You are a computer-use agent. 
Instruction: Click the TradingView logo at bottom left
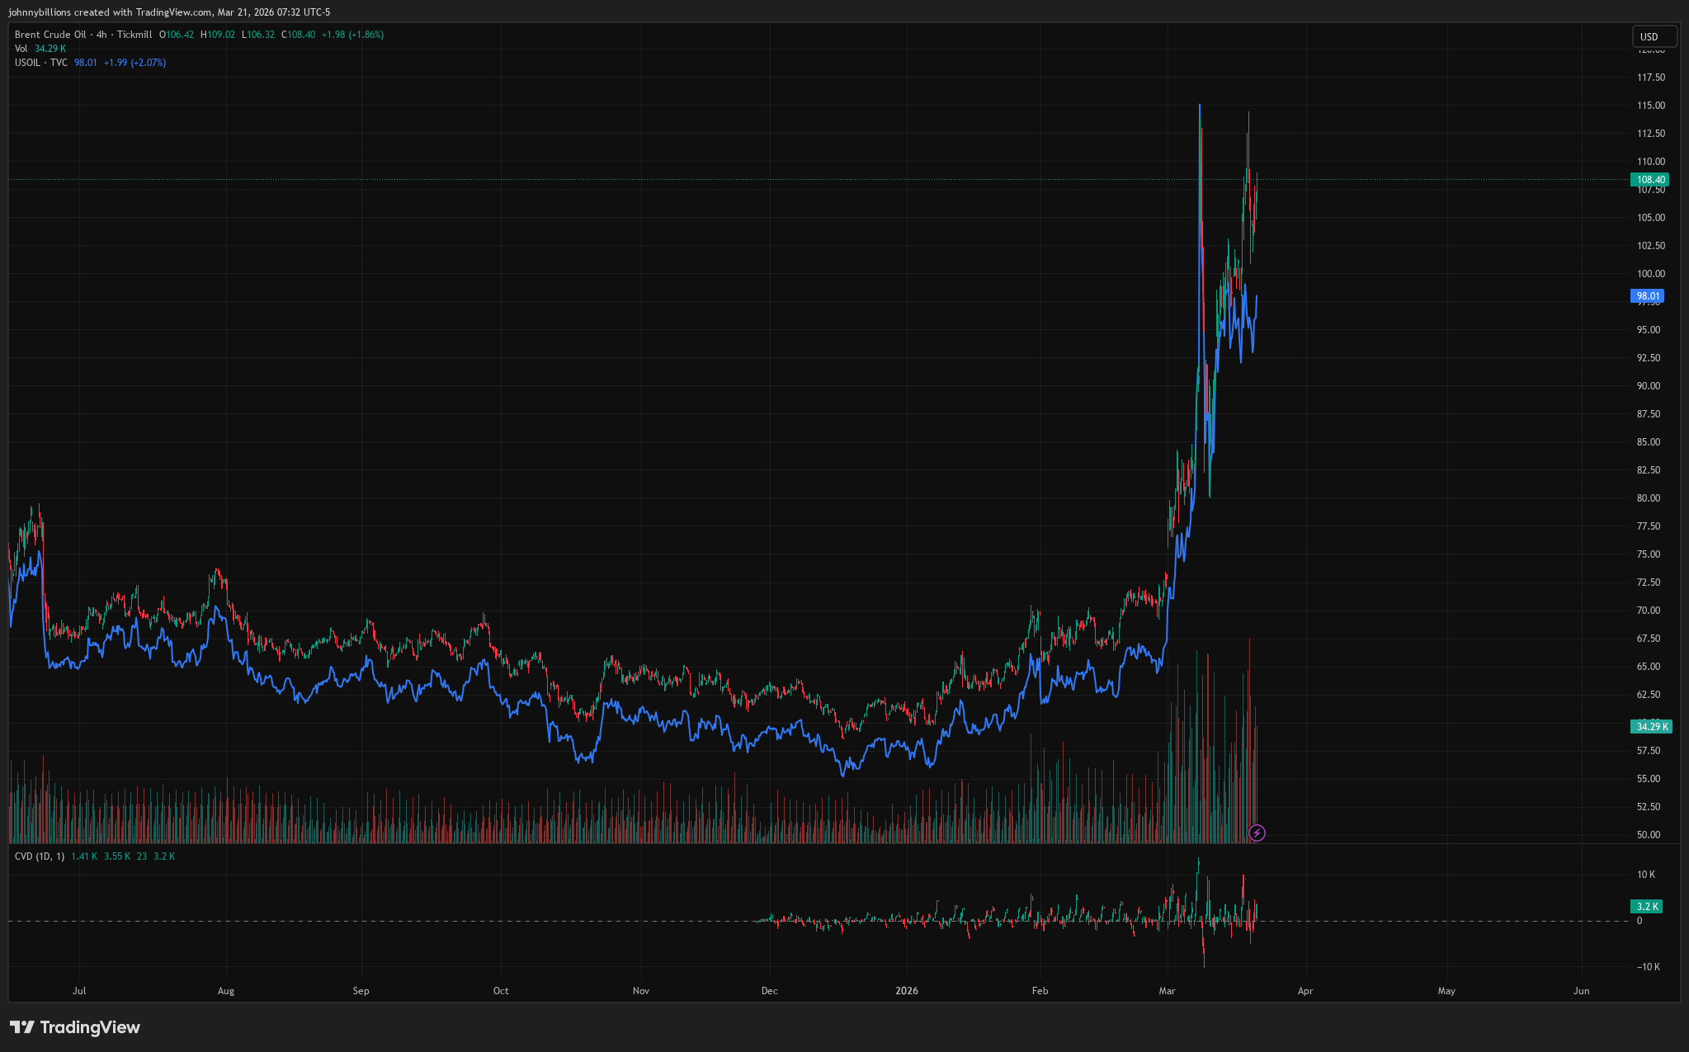75,1027
